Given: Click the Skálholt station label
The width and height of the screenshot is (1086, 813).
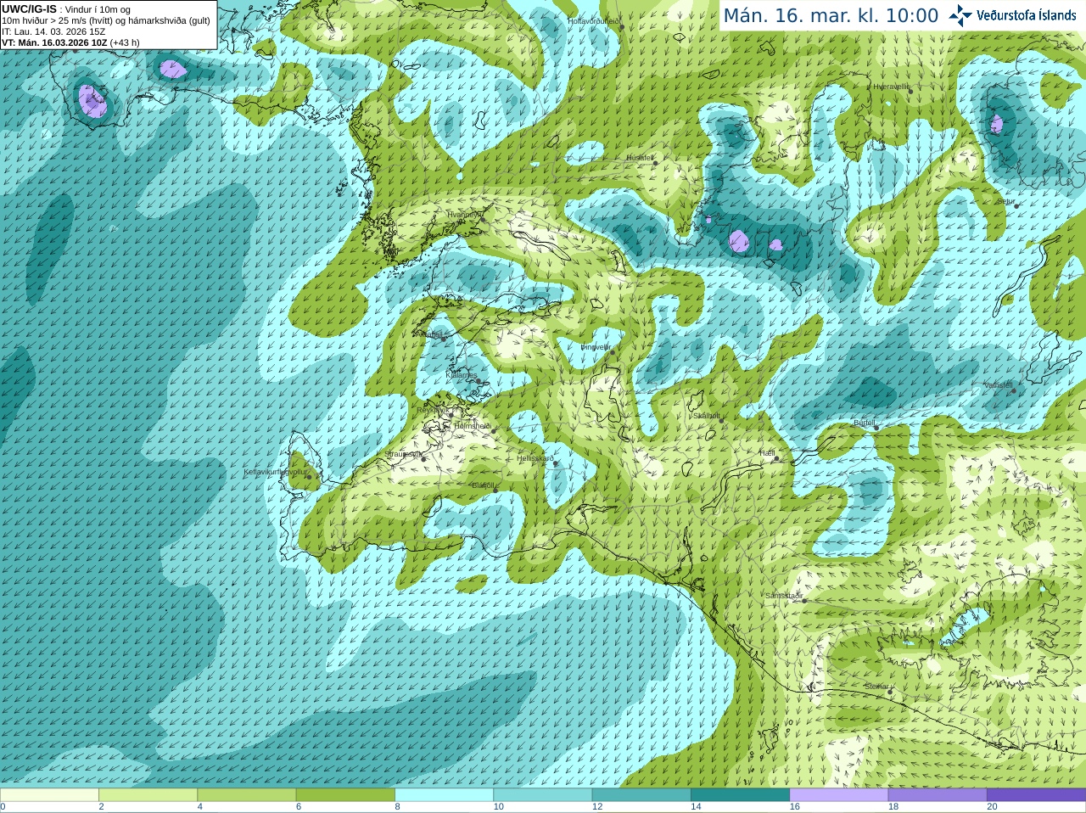Looking at the screenshot, I should [707, 416].
